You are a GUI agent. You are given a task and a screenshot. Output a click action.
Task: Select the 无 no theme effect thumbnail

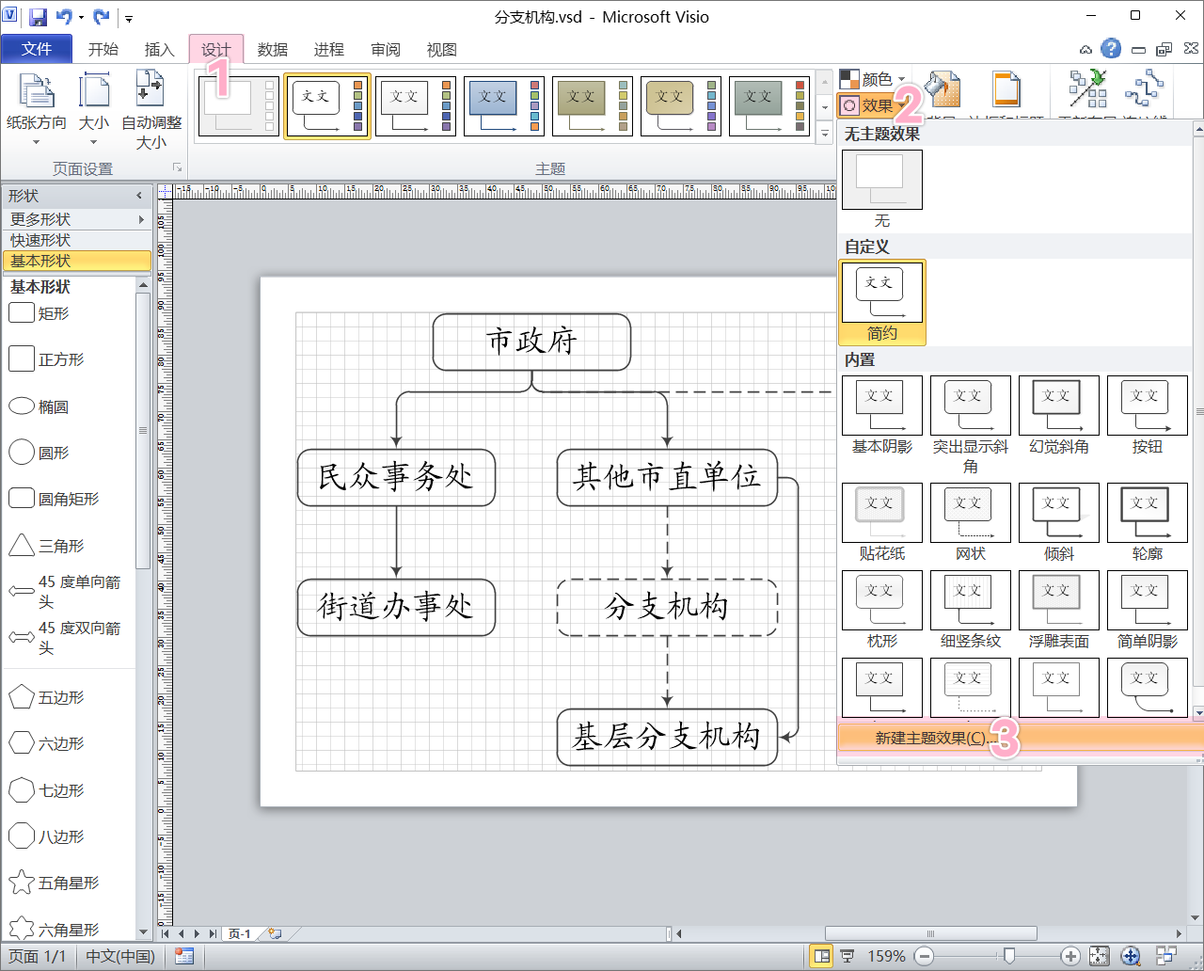click(882, 180)
